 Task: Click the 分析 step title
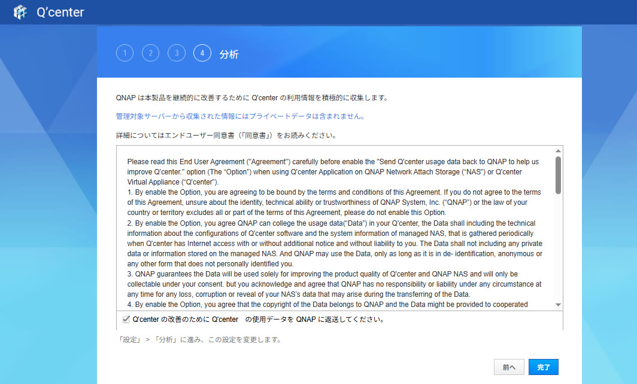(x=229, y=54)
